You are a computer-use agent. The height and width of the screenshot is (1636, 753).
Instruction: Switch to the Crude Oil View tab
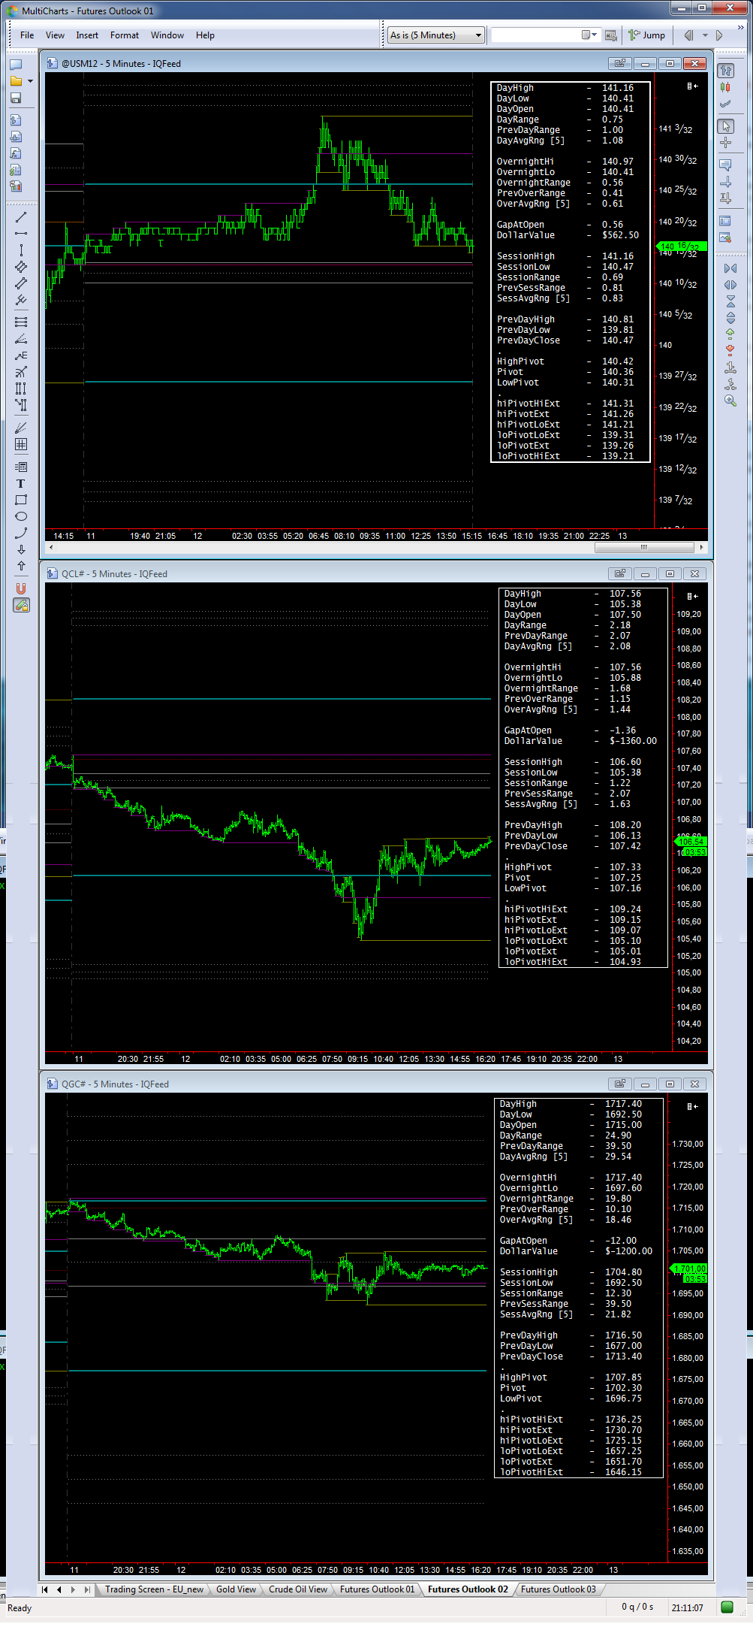coord(298,1589)
